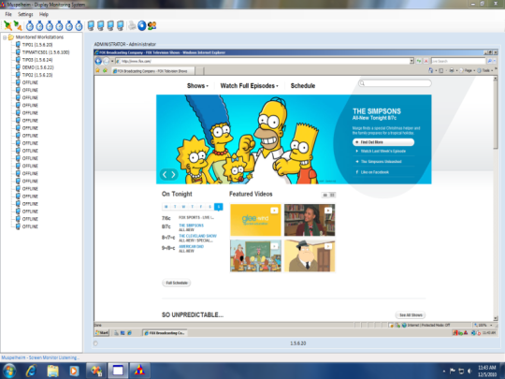The width and height of the screenshot is (505, 379).
Task: Click THE SIMPSONS schedule link
Action: [192, 226]
